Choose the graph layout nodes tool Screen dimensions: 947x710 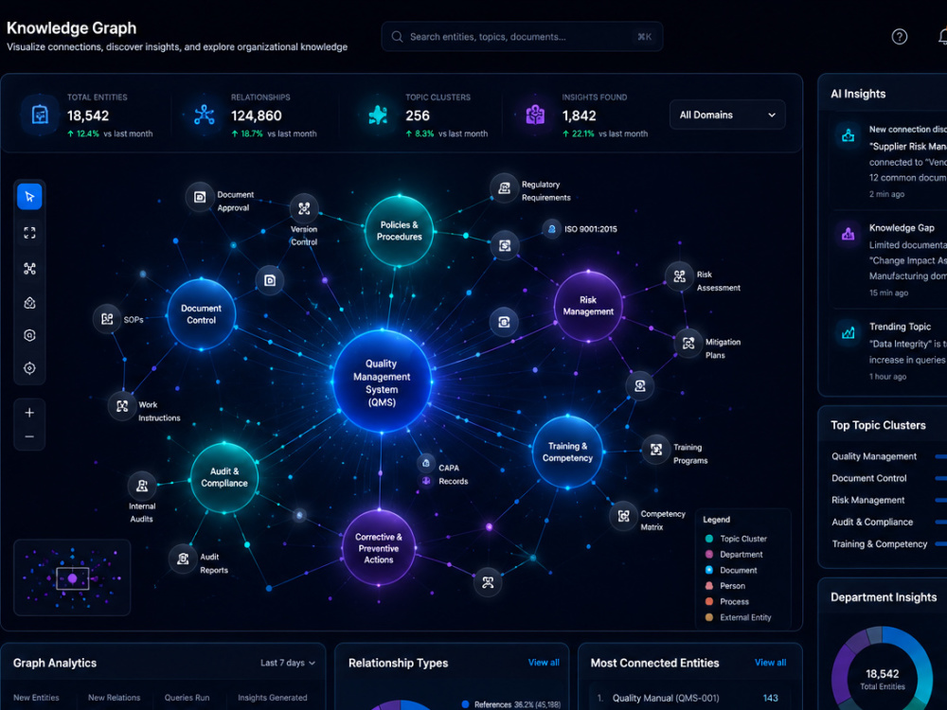29,269
